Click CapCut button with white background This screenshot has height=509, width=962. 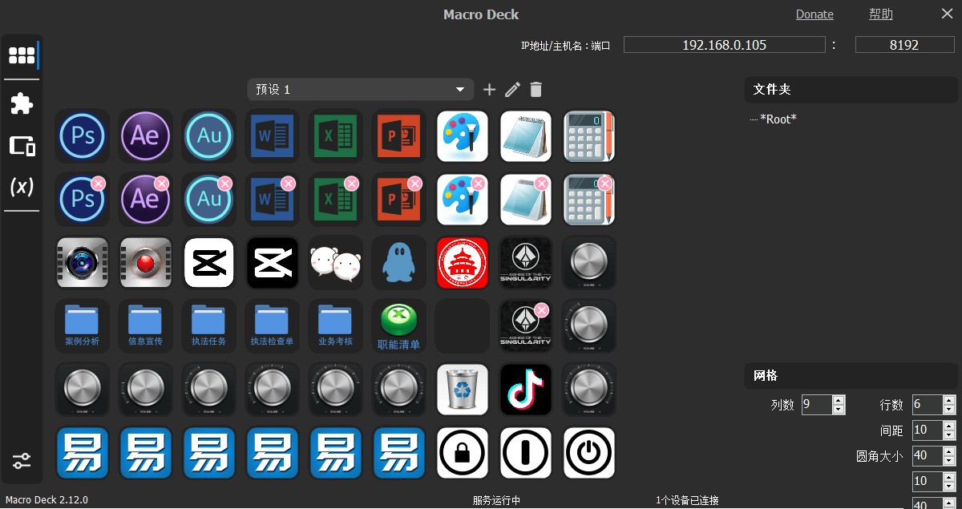click(x=208, y=262)
